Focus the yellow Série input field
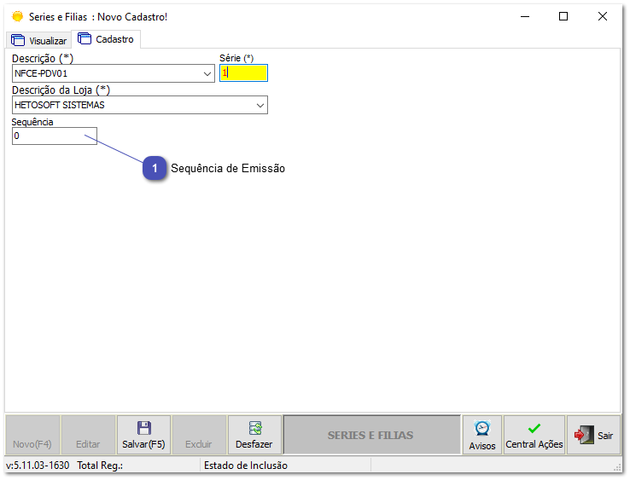Image resolution: width=630 pixels, height=480 pixels. click(x=243, y=73)
